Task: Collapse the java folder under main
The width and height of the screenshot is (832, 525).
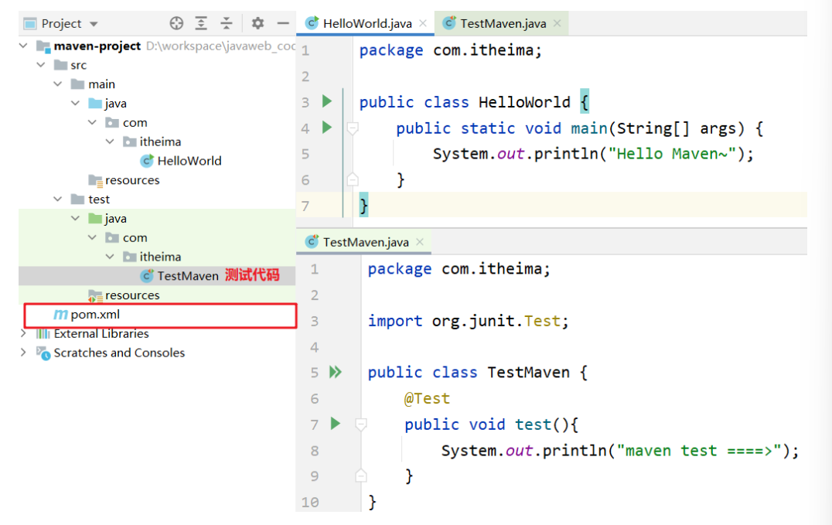Action: [x=75, y=103]
